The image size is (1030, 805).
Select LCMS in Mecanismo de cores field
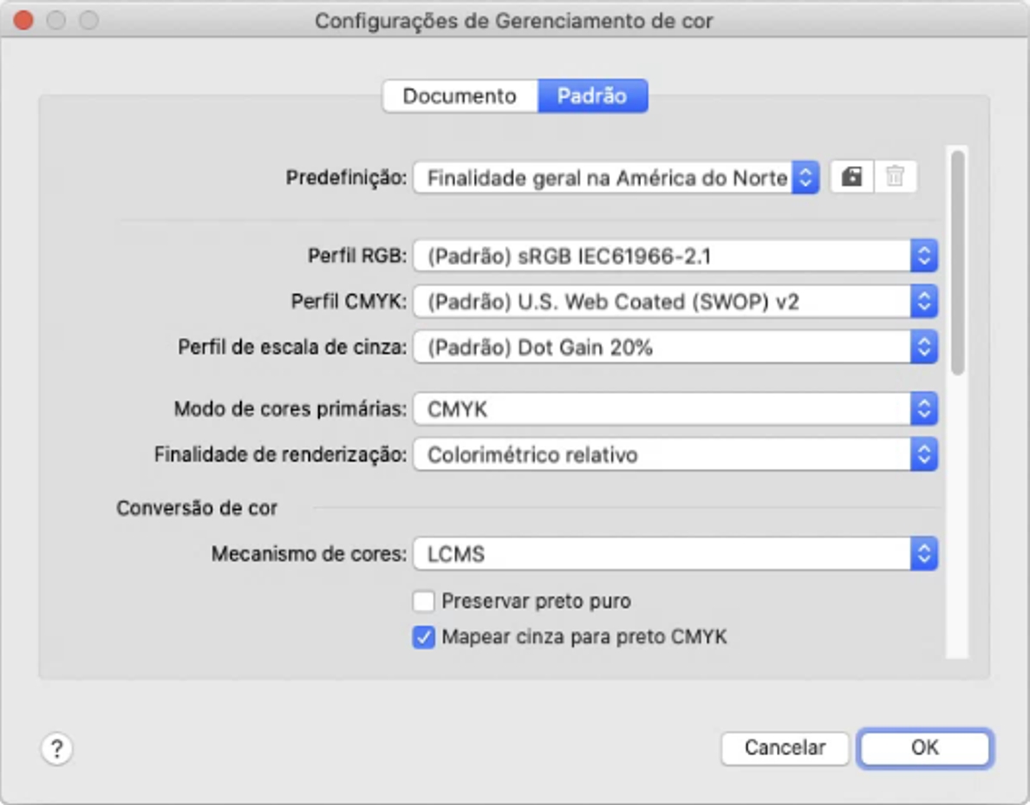(602, 554)
